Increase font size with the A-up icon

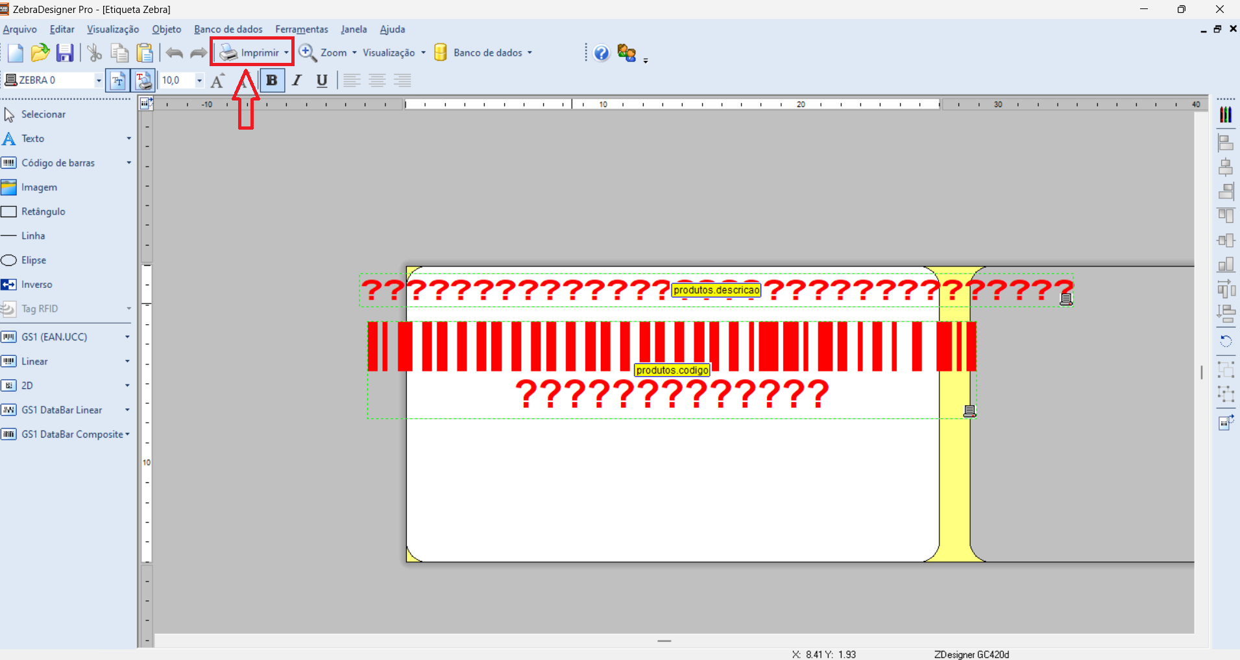218,80
